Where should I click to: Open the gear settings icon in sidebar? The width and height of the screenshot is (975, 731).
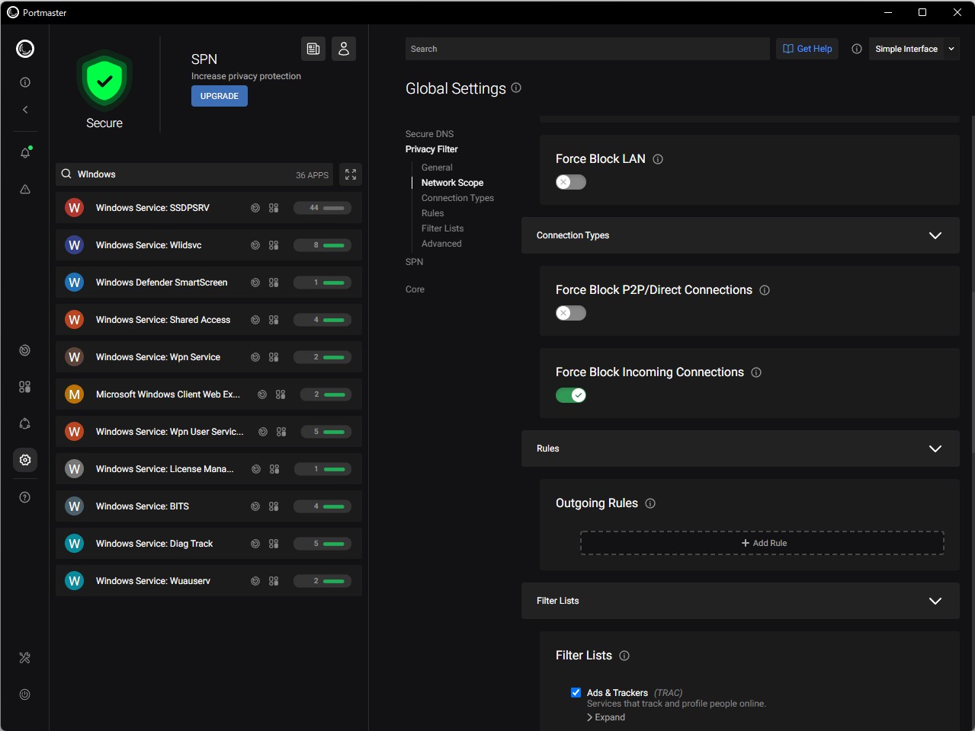(25, 460)
